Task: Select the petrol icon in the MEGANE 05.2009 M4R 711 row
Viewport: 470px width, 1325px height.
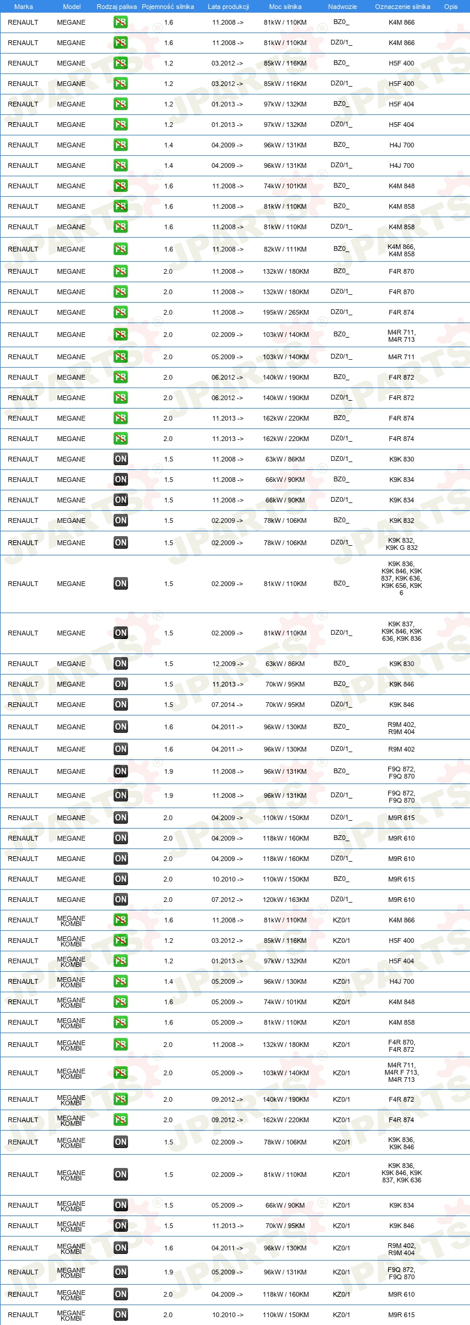Action: (120, 357)
